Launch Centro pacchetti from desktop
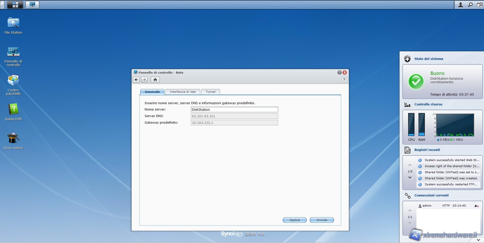484x243 pixels. click(x=13, y=81)
